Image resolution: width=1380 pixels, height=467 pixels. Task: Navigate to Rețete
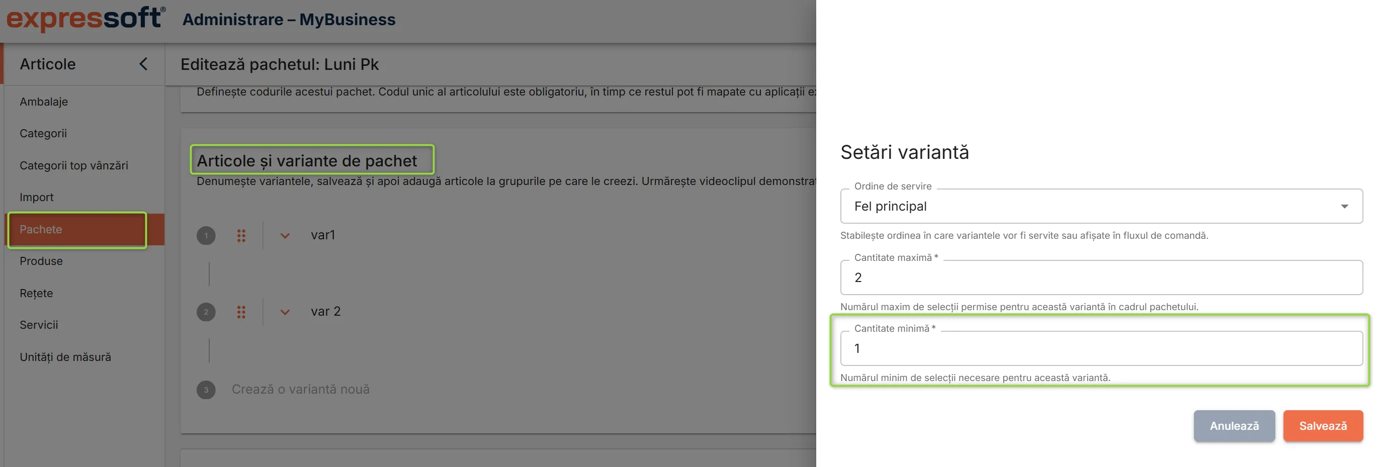point(36,293)
